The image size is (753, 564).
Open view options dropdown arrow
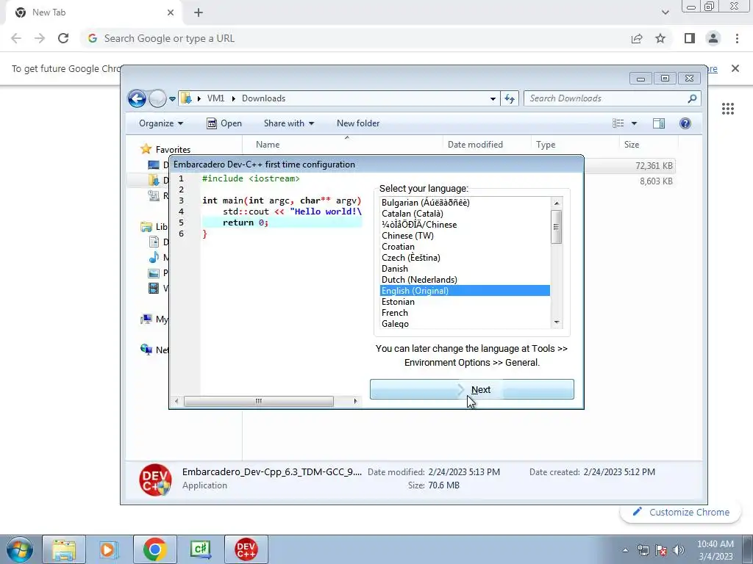(x=634, y=123)
